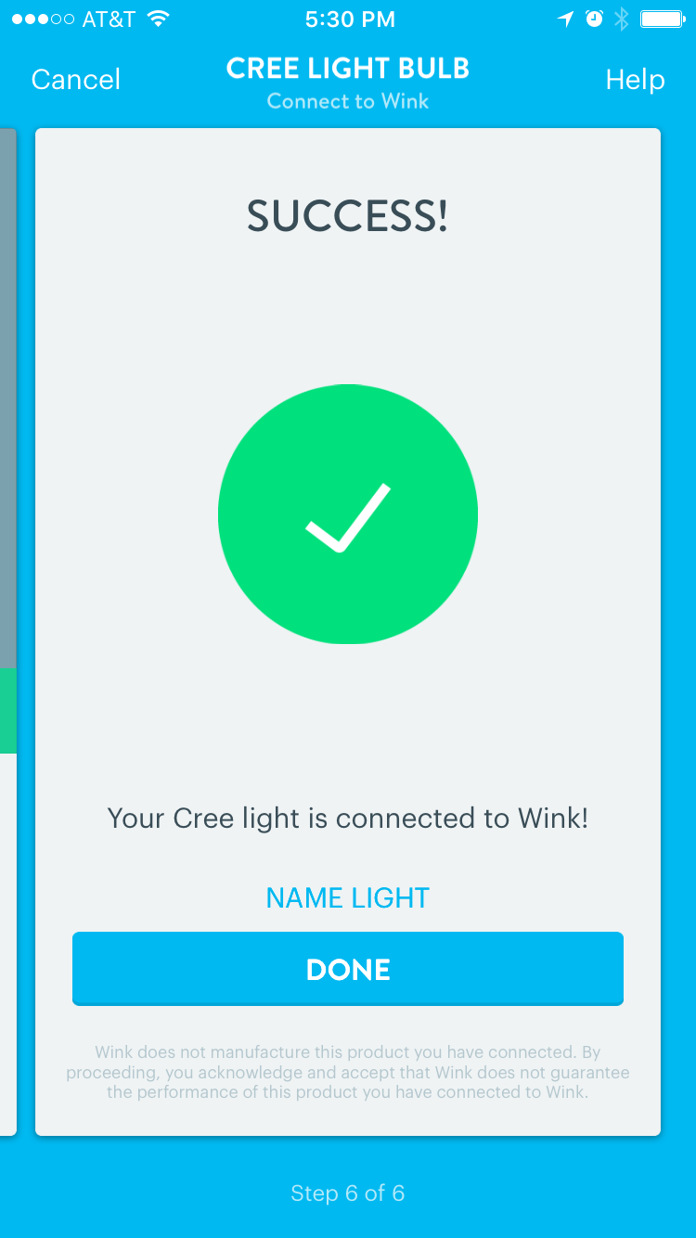The image size is (696, 1238).
Task: Tap the alarm clock status icon
Action: (594, 19)
